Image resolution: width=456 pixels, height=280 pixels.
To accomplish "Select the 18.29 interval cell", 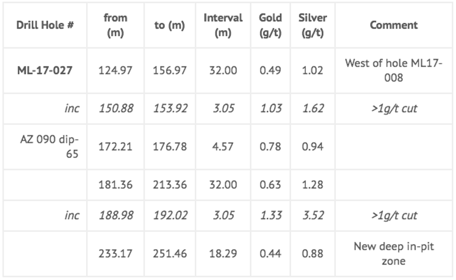I will click(x=223, y=254).
